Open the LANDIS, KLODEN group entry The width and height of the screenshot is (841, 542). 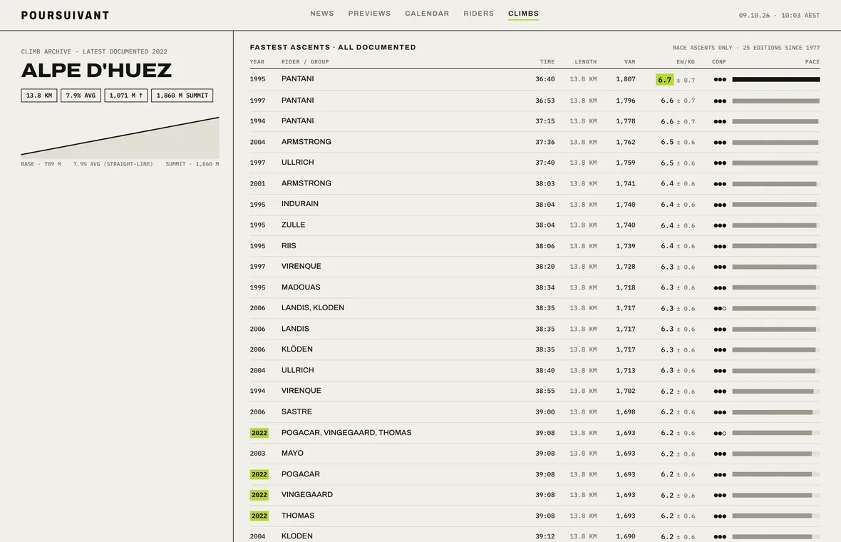(313, 307)
